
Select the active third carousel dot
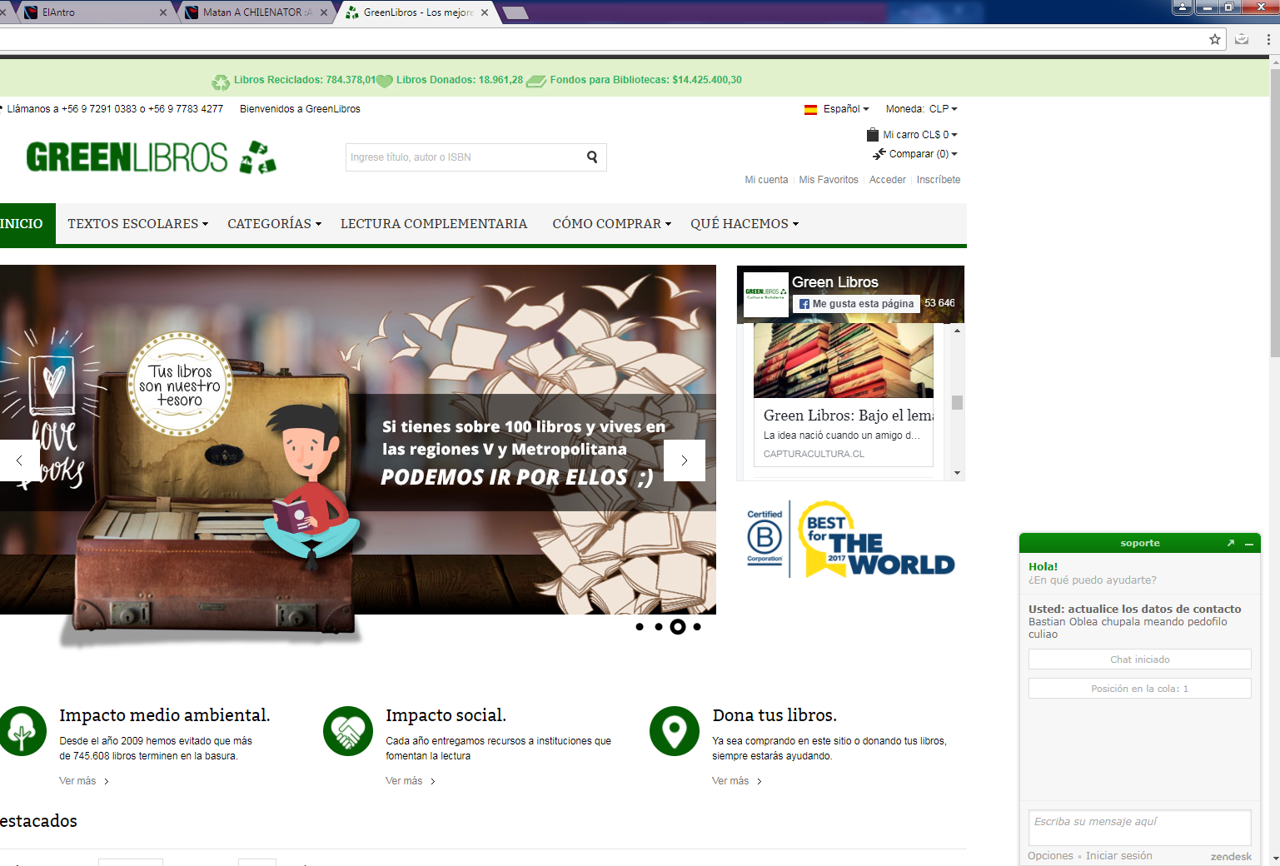[x=678, y=627]
